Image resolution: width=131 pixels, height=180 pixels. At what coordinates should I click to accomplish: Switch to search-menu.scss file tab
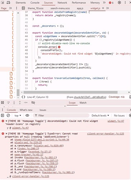click(x=60, y=8)
